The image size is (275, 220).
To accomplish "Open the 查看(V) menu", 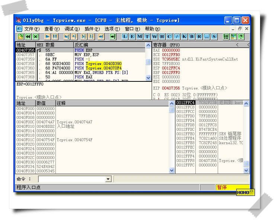I will (x=52, y=29).
